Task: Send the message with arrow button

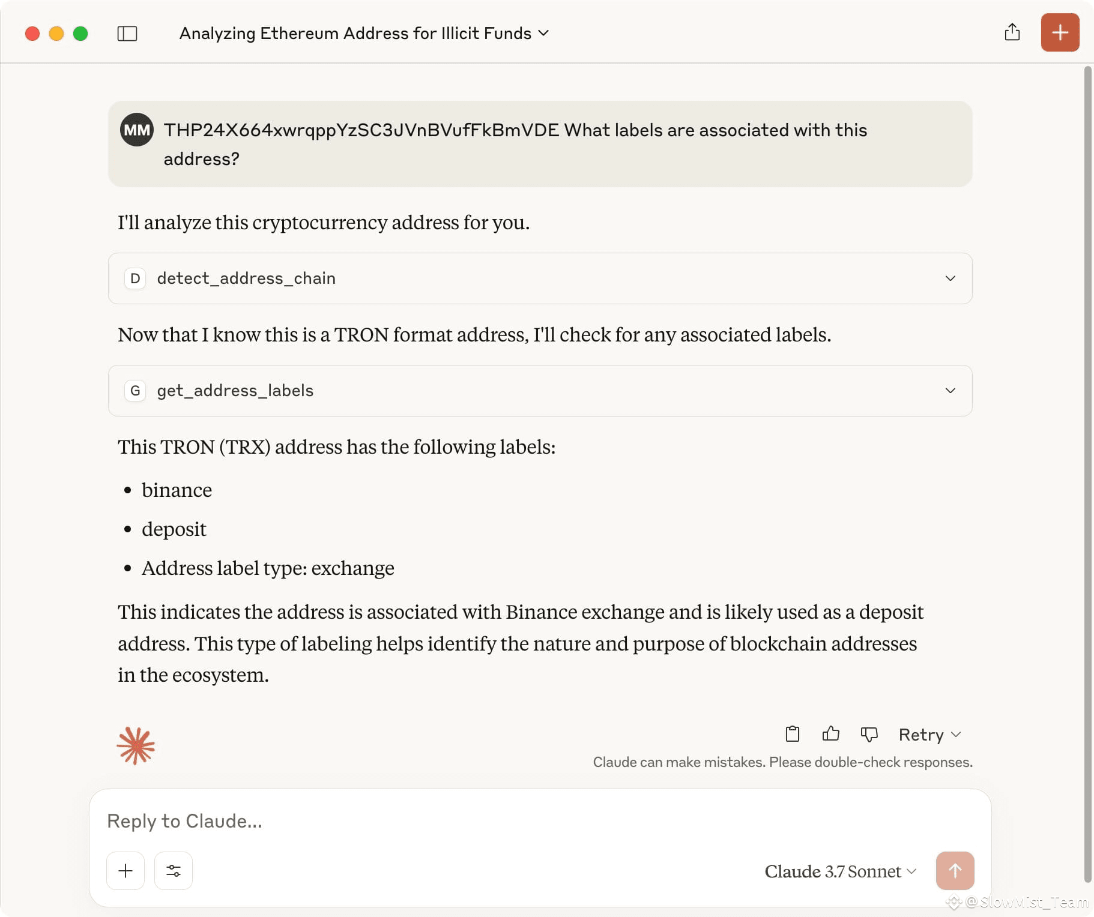Action: click(955, 871)
